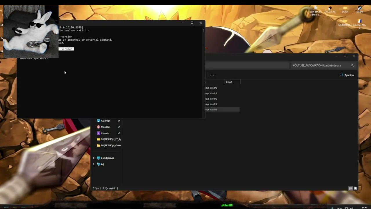Select the FACEIT AC desktop shortcut

(330, 9)
